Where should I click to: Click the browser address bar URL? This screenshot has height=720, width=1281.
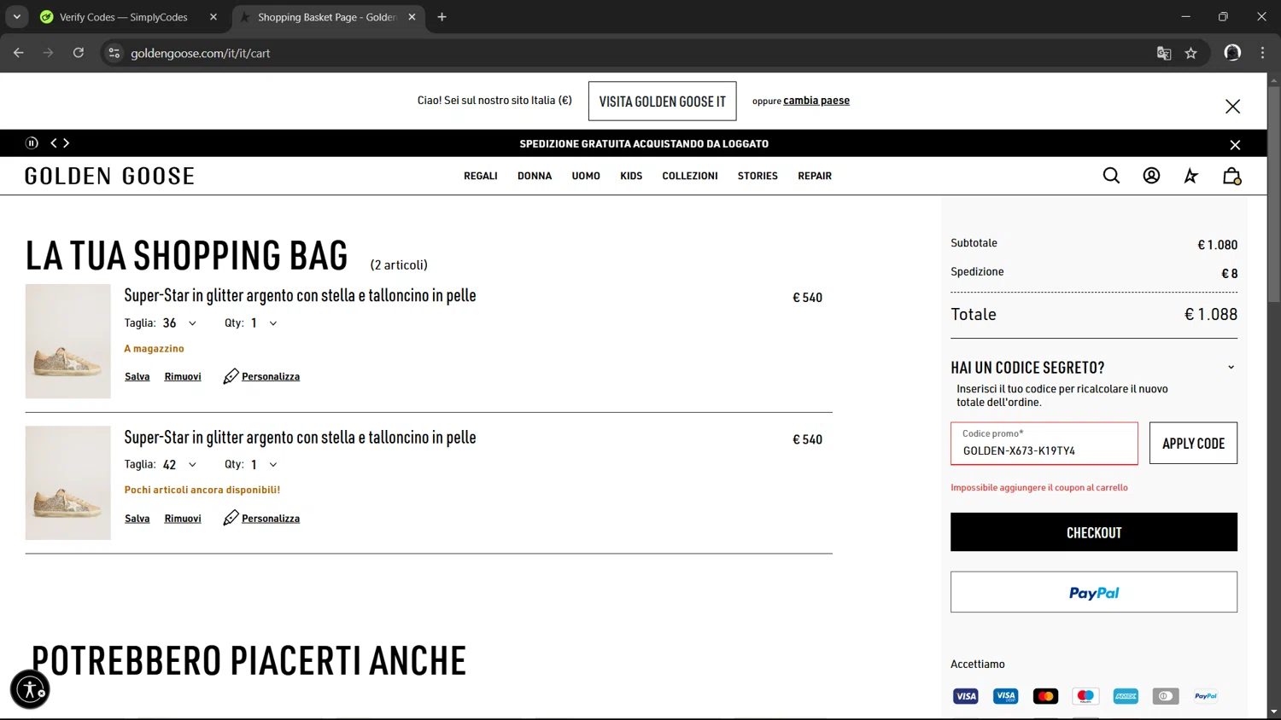[201, 53]
